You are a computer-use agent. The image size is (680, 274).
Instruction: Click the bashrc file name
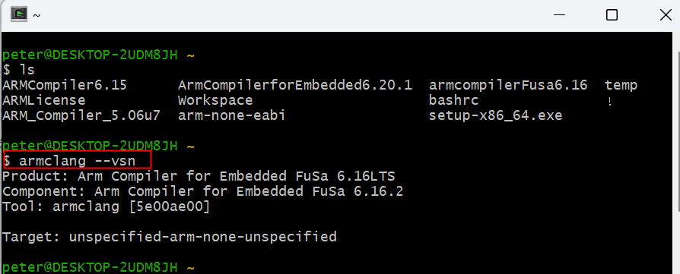coord(453,100)
